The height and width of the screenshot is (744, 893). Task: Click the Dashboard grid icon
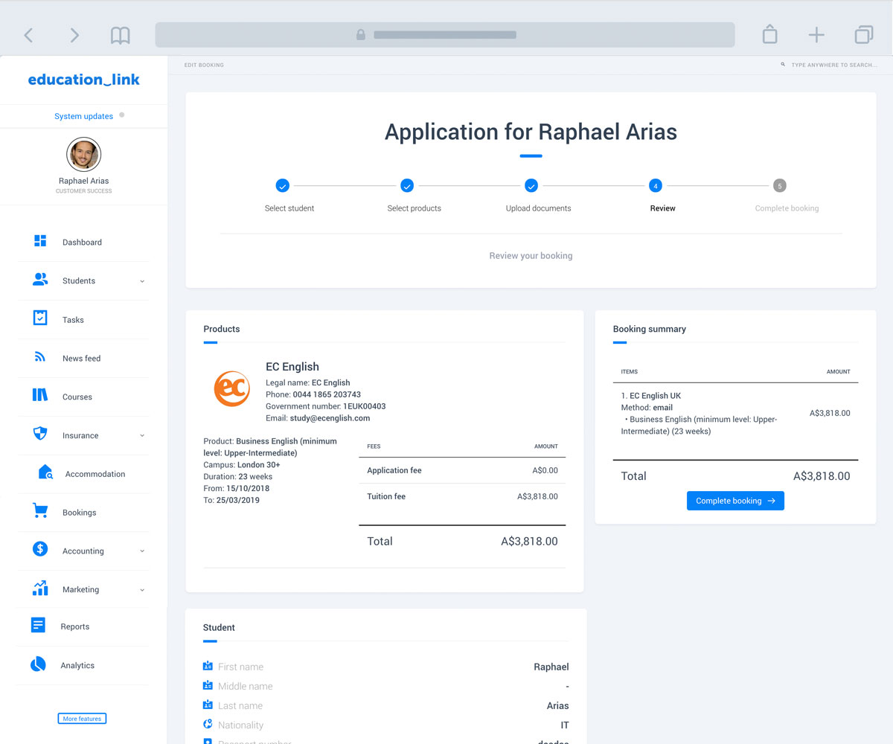coord(40,241)
